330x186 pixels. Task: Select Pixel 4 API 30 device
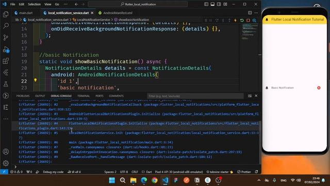[179, 172]
